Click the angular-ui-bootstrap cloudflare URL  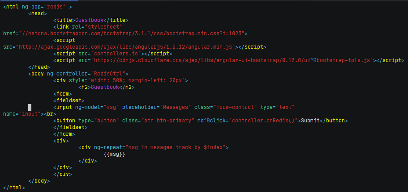[x=232, y=60]
